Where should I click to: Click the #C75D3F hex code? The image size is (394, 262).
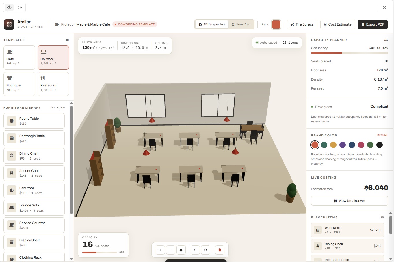383,135
